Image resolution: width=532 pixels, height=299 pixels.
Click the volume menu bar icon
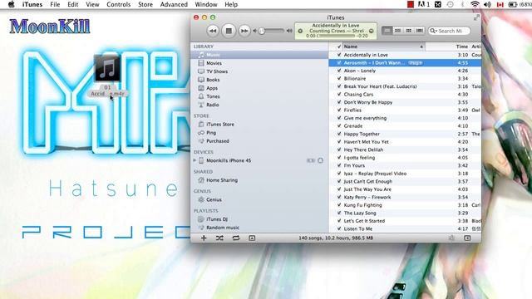click(487, 4)
